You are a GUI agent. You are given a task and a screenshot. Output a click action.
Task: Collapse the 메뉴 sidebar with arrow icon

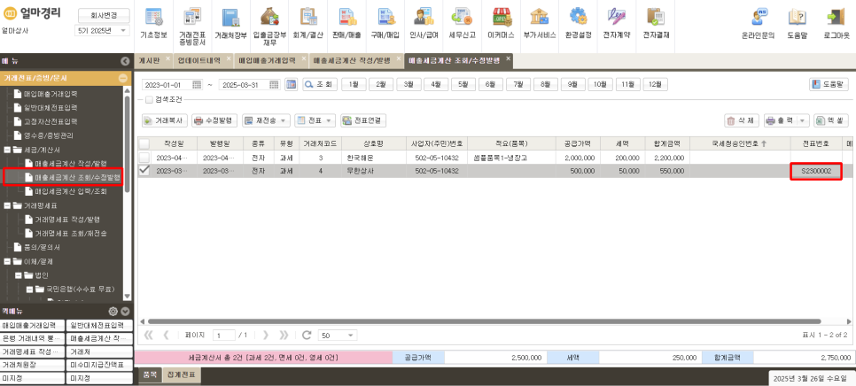(125, 61)
